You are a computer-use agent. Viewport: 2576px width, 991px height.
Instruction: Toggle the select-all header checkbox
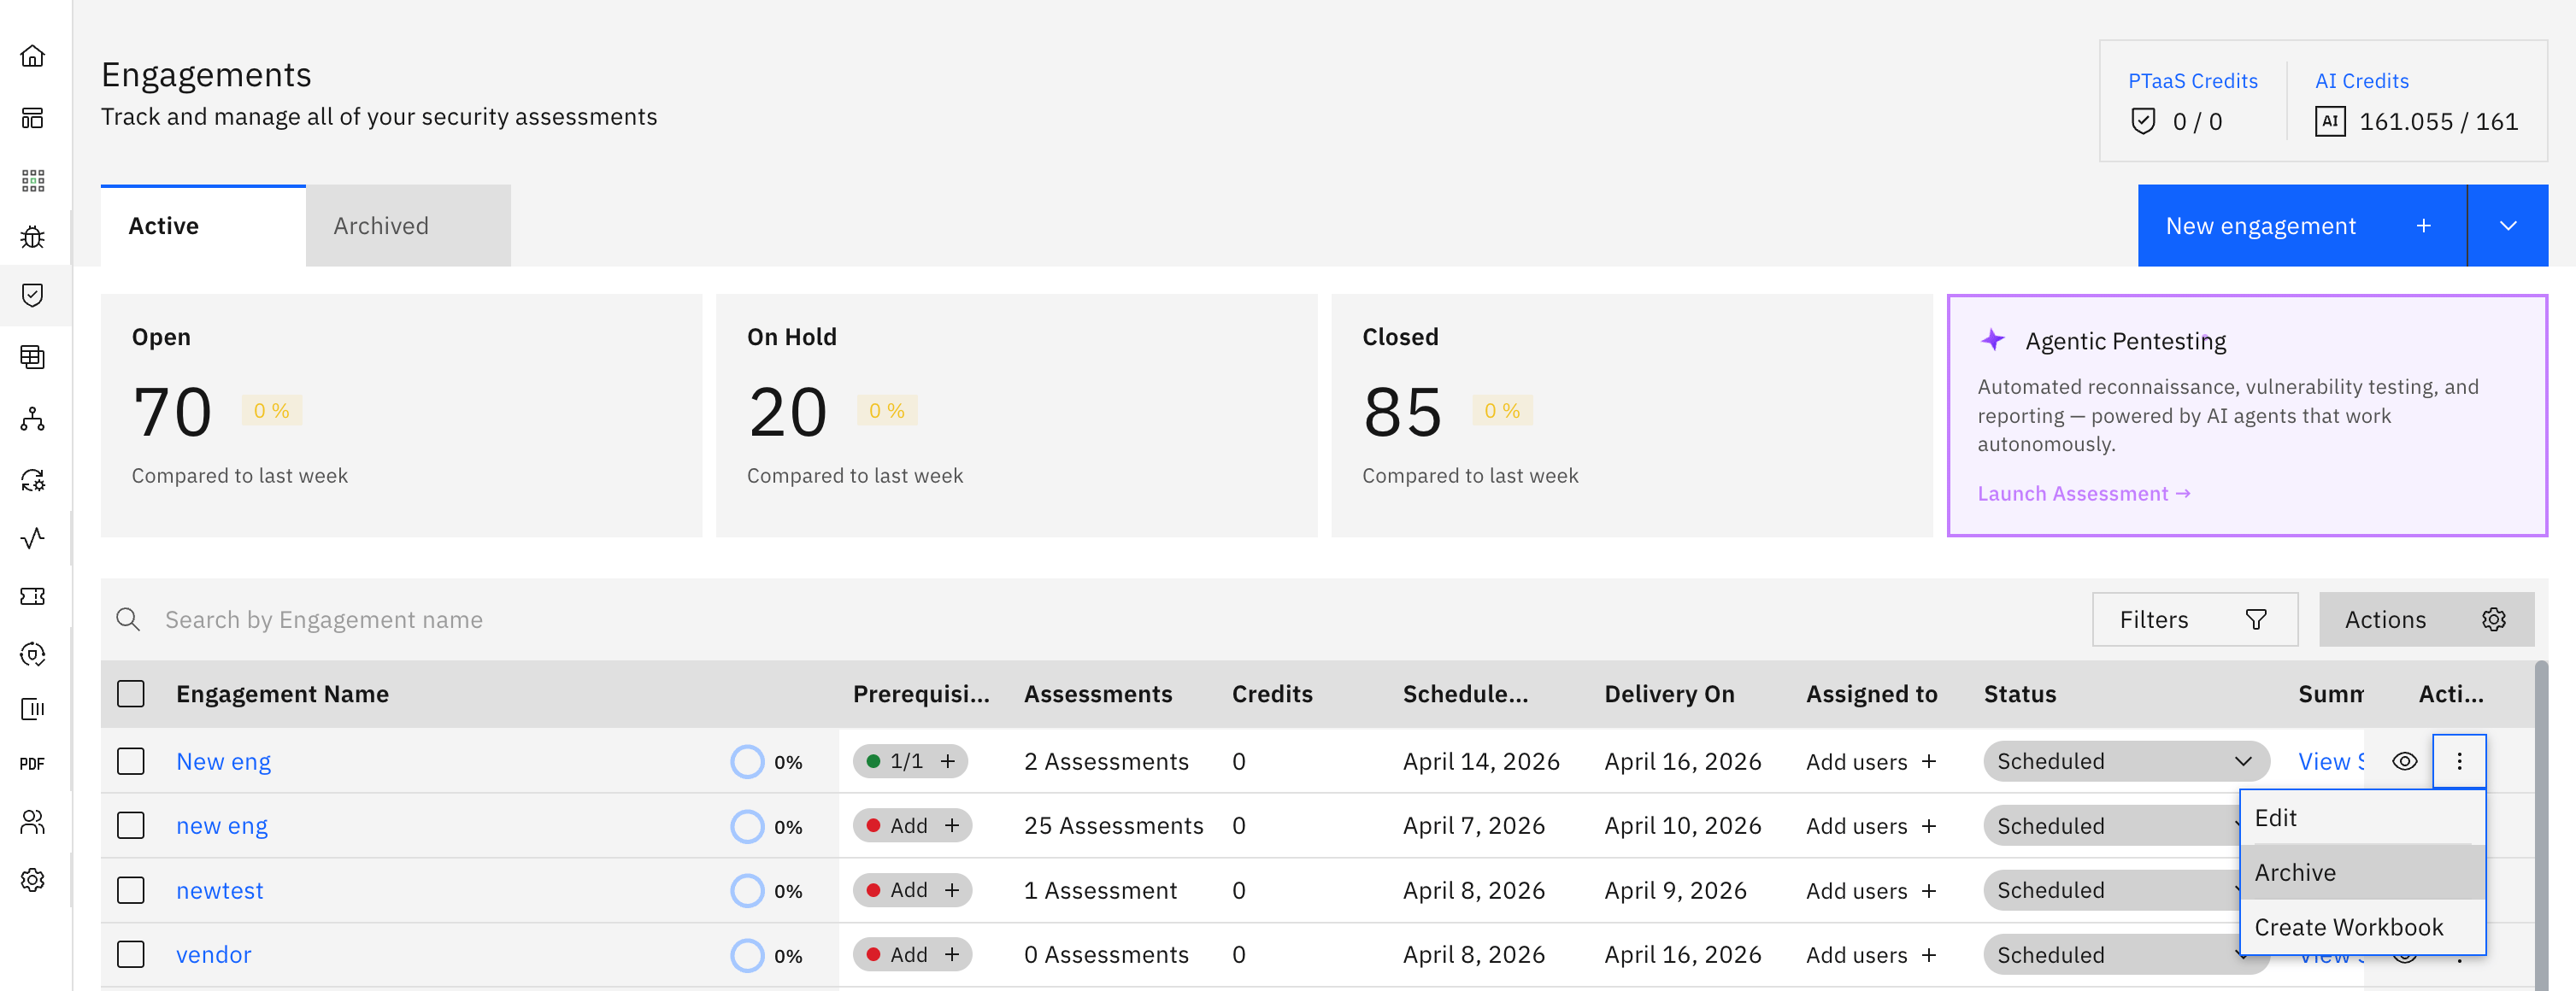(131, 694)
